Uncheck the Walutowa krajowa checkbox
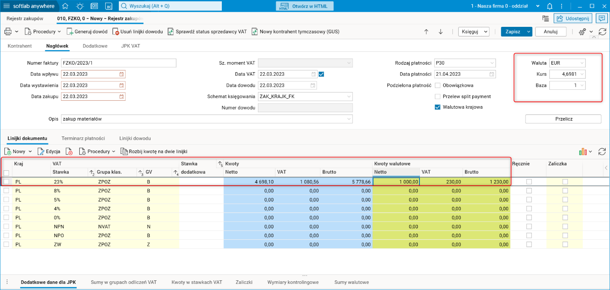This screenshot has height=290, width=610. 437,107
